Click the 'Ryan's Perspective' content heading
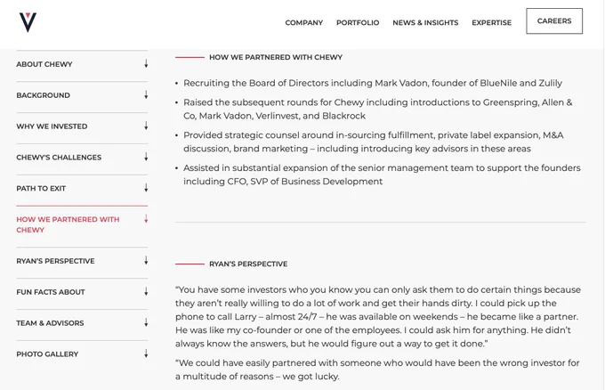Image resolution: width=605 pixels, height=390 pixels. 248,264
